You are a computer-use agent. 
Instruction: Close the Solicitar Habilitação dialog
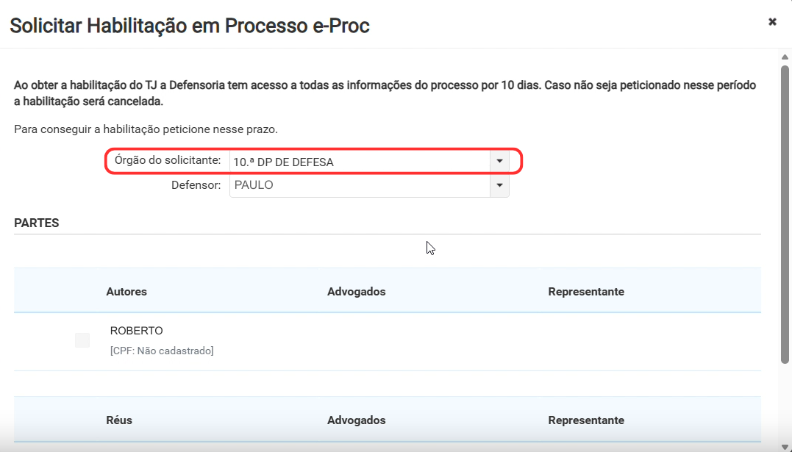click(772, 22)
